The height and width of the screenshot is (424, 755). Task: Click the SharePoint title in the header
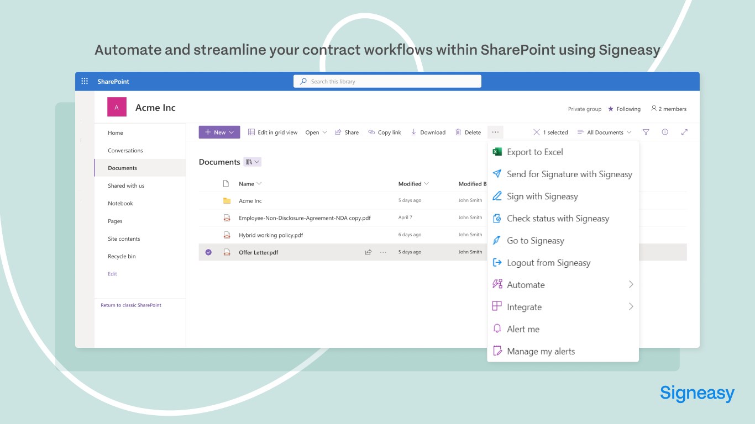pos(113,81)
